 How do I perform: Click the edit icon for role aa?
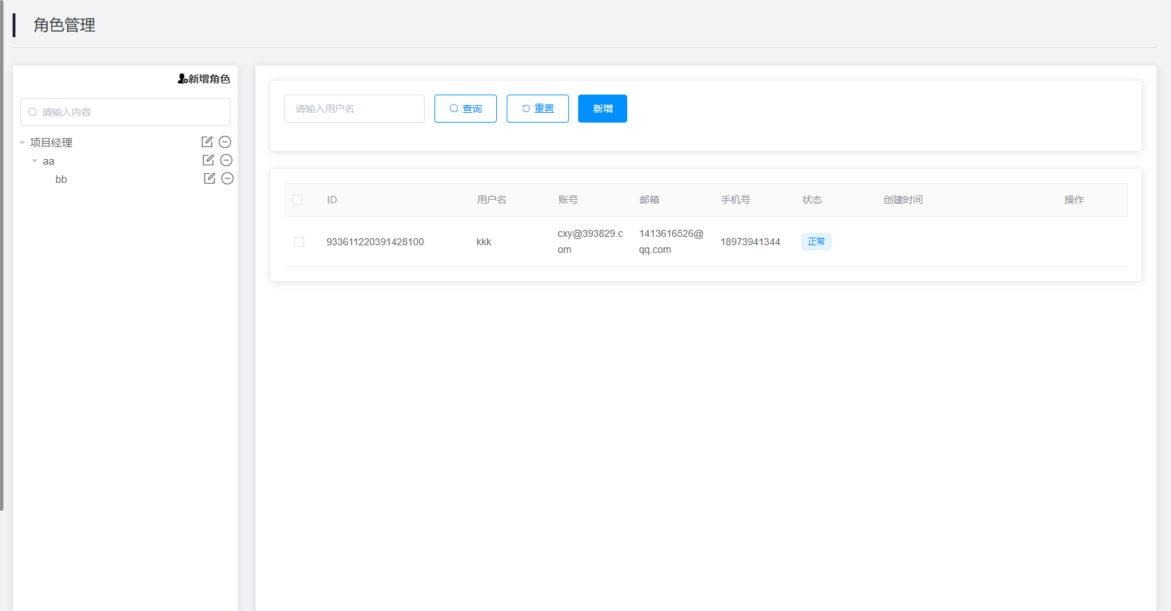(208, 160)
